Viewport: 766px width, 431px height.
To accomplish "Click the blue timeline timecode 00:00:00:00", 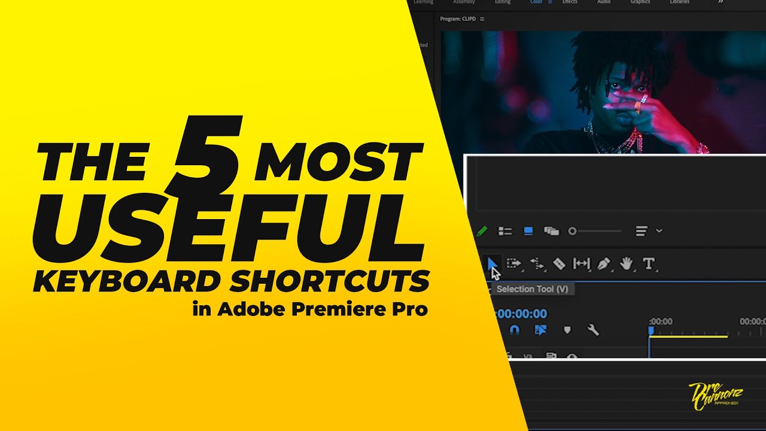I will click(x=521, y=314).
